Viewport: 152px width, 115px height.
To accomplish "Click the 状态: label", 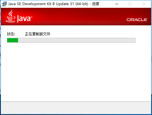I will tap(11, 34).
